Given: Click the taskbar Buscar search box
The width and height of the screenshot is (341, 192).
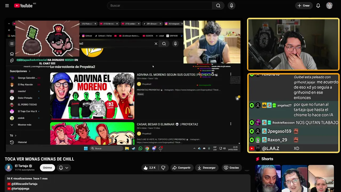Looking at the screenshot, I should click(x=106, y=149).
